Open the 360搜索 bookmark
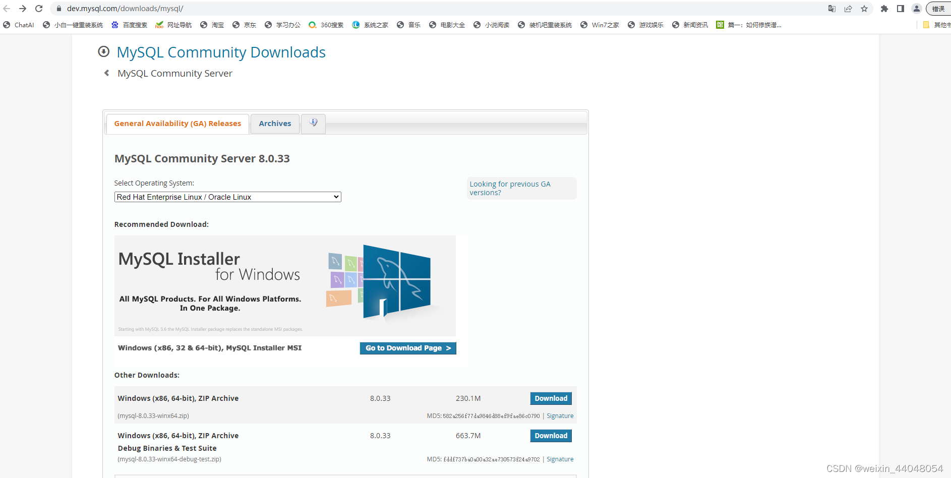 (x=326, y=25)
